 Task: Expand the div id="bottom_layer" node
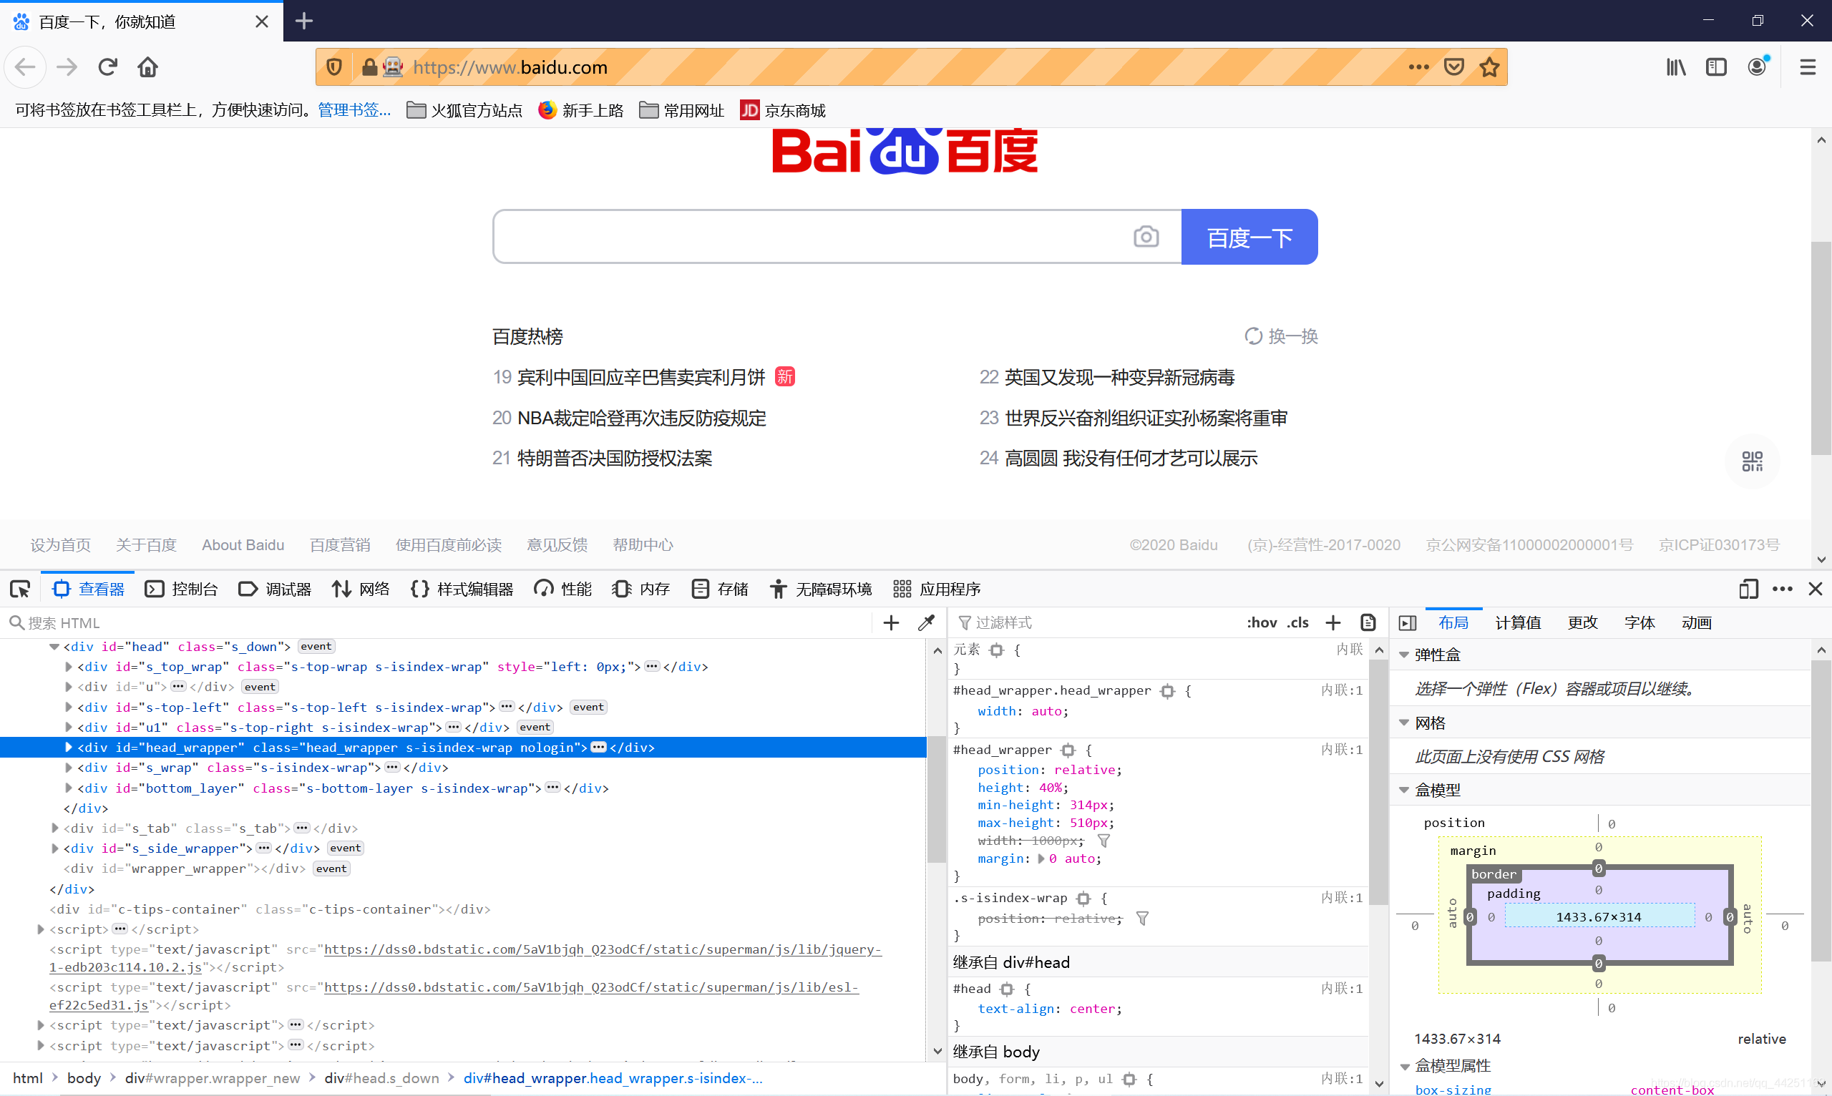[x=69, y=788]
